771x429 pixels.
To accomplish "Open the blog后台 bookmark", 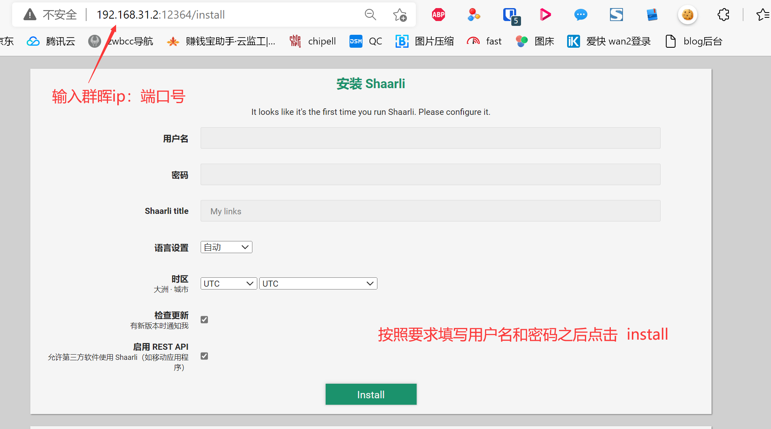I will 694,41.
